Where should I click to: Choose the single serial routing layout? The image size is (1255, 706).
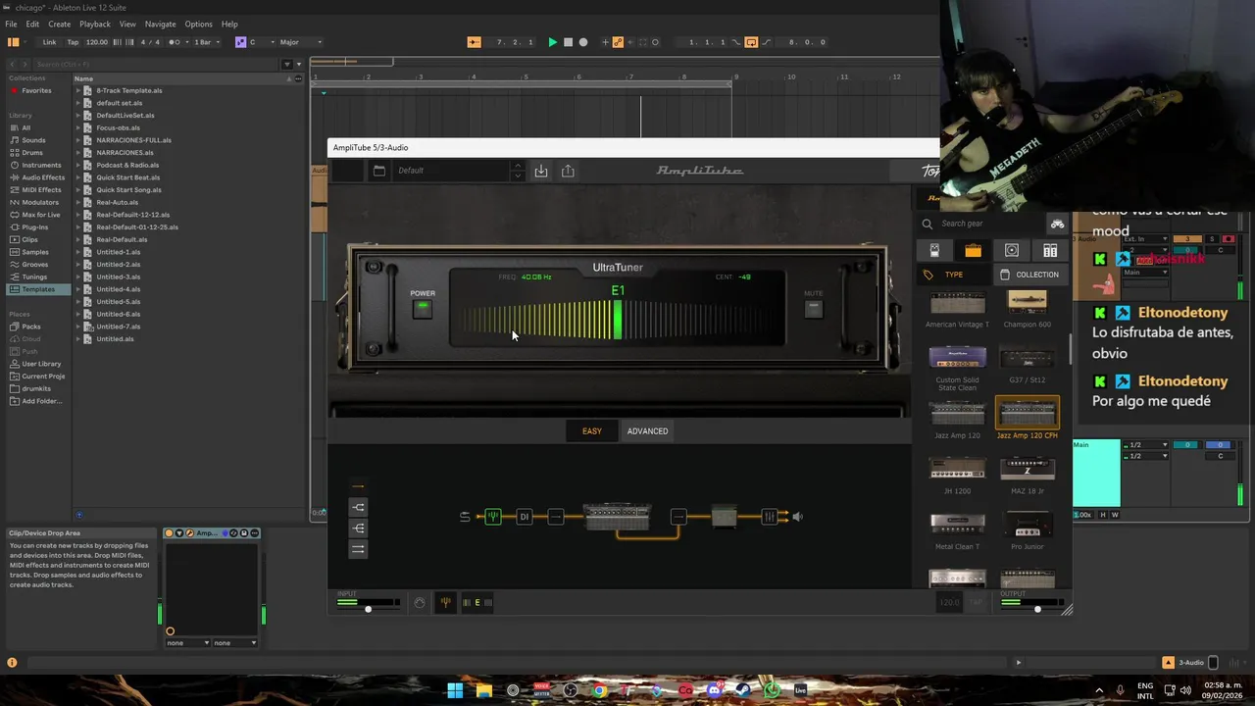358,486
